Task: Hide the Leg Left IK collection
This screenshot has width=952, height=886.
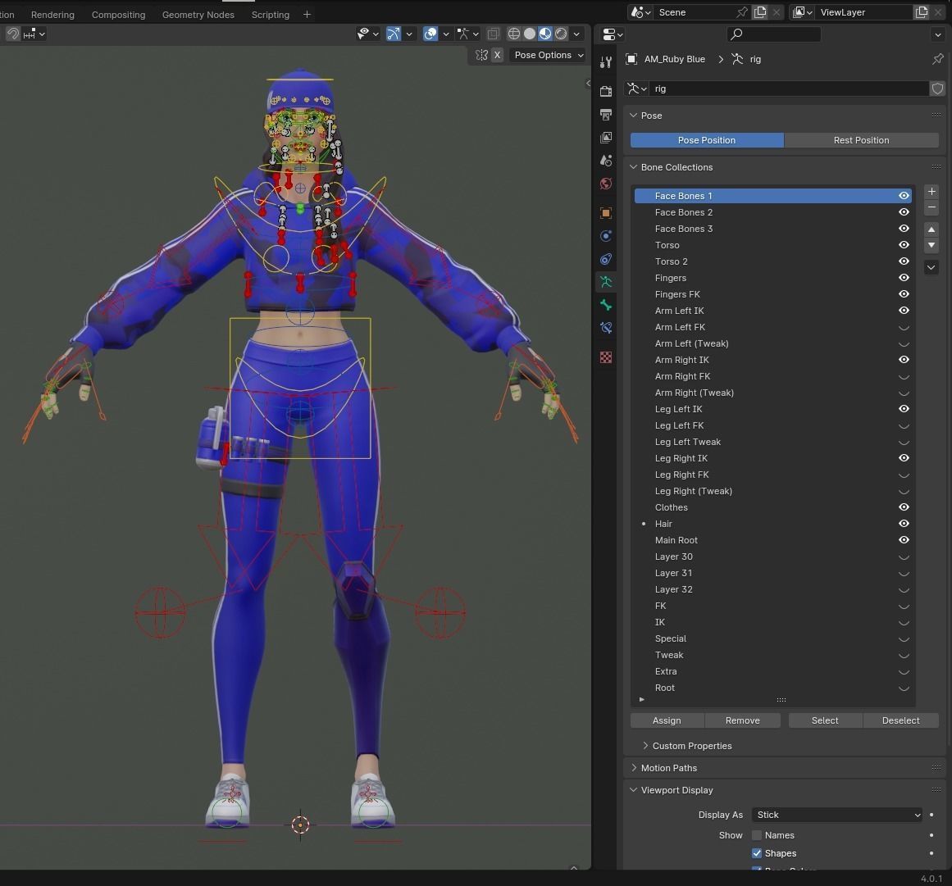Action: pos(904,409)
